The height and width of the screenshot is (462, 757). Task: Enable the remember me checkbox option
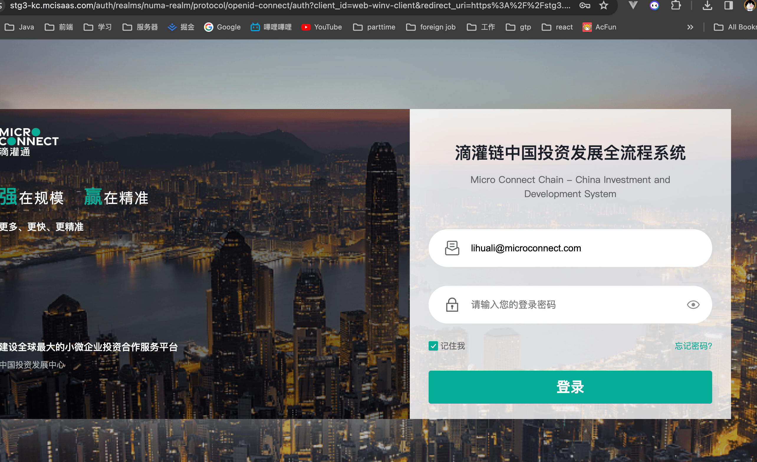[432, 346]
